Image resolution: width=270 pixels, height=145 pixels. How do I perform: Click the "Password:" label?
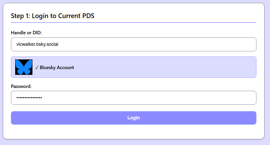[x=21, y=86]
